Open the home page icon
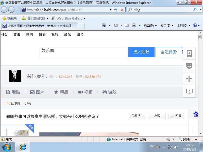Viewport: 203px width, 152px height. tap(104, 25)
